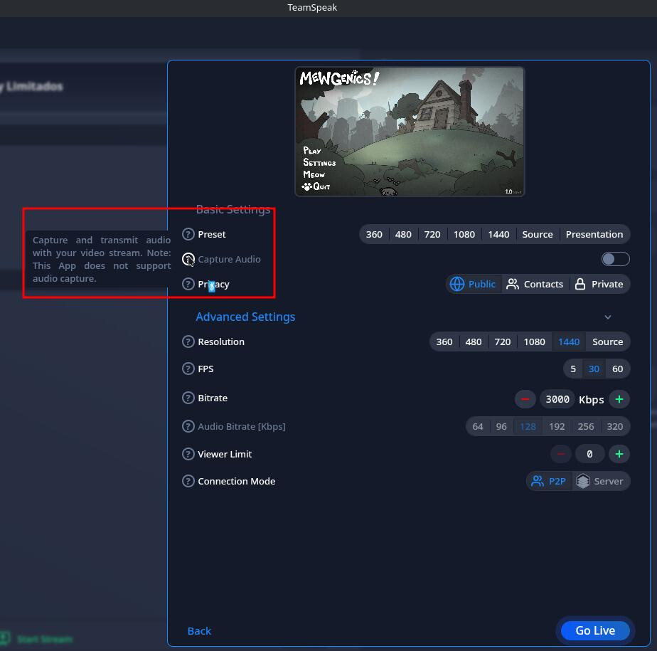Set privacy to Private
Screen dimensions: 657x651
click(x=599, y=284)
